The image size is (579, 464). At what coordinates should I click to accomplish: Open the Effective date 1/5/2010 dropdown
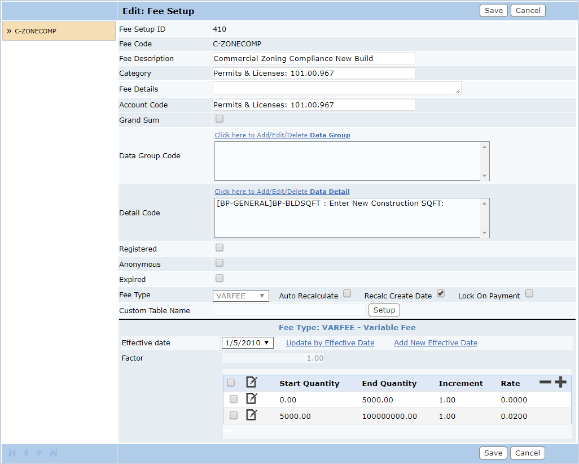pos(248,343)
